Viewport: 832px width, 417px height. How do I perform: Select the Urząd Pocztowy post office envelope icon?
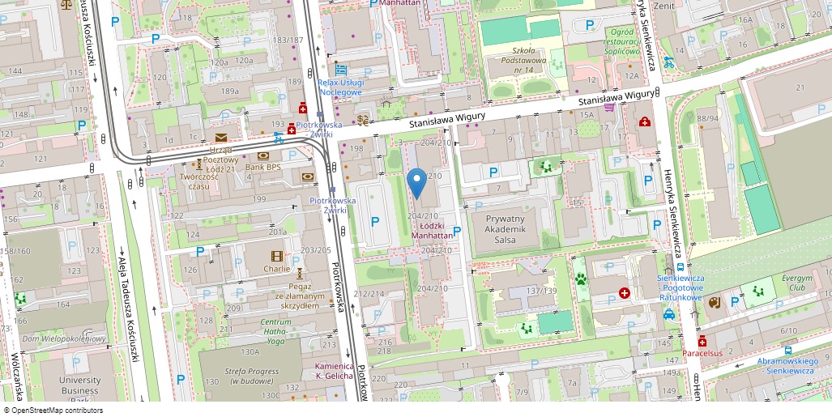pyautogui.click(x=221, y=138)
